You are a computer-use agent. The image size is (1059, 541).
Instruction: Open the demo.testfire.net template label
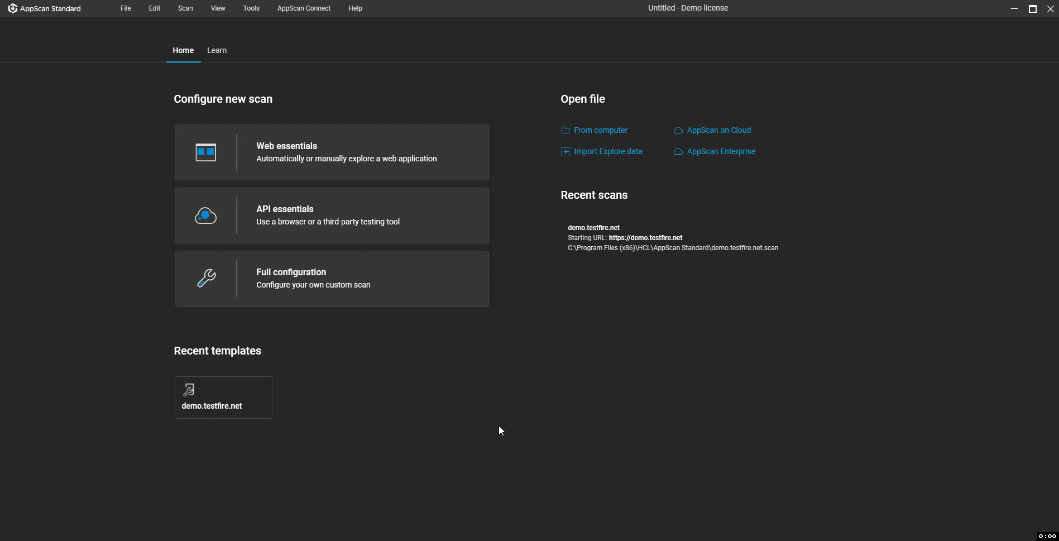pos(212,406)
